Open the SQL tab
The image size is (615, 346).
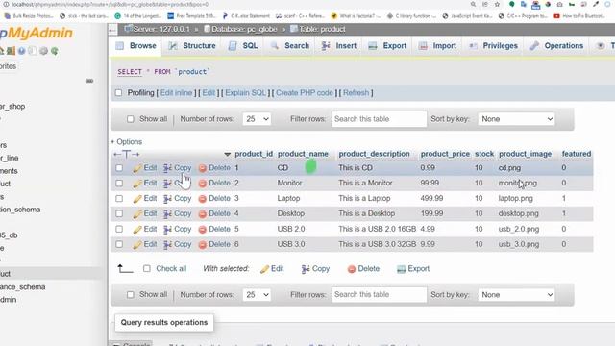pyautogui.click(x=243, y=46)
